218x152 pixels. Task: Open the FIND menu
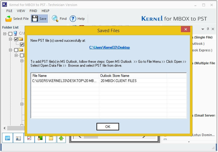33,11
